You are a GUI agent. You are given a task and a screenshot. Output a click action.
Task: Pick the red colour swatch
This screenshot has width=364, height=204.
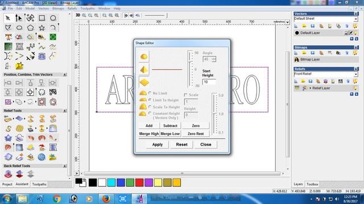click(x=139, y=182)
